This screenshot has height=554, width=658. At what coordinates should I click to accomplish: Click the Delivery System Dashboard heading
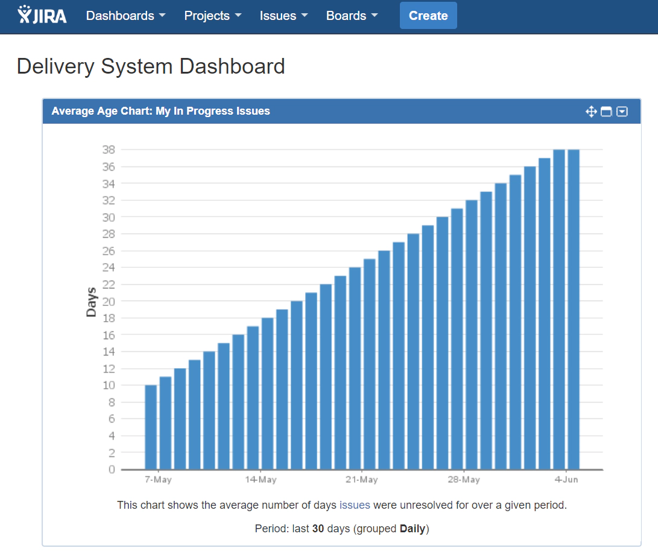(x=151, y=66)
